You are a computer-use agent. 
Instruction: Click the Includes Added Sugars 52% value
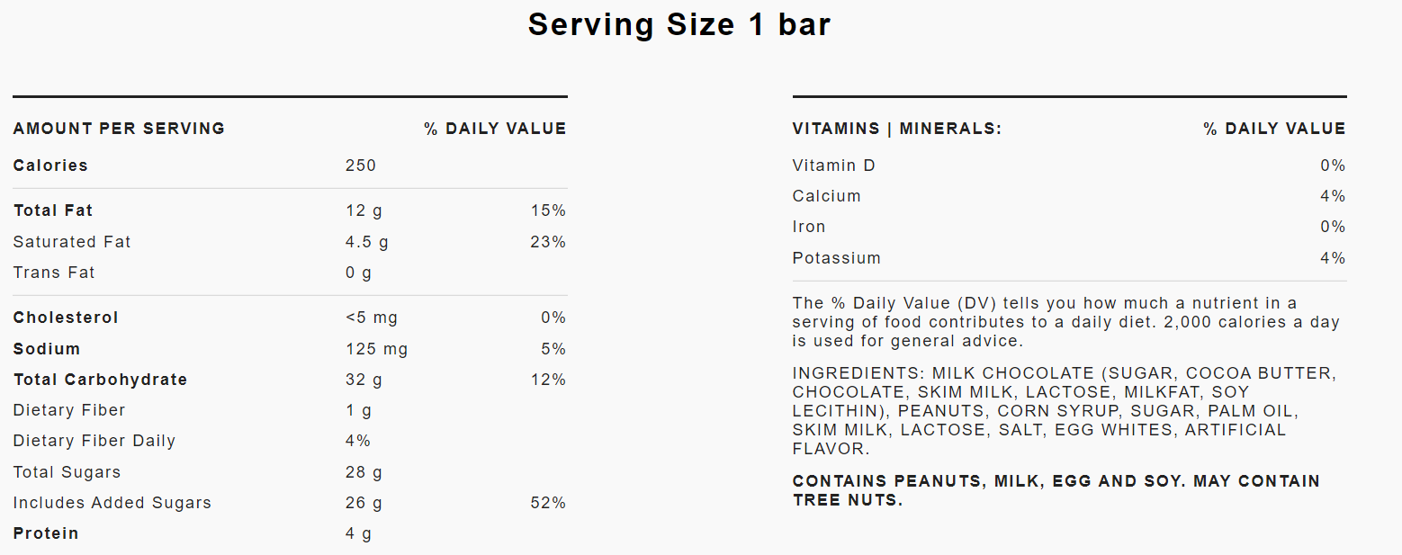(x=547, y=503)
